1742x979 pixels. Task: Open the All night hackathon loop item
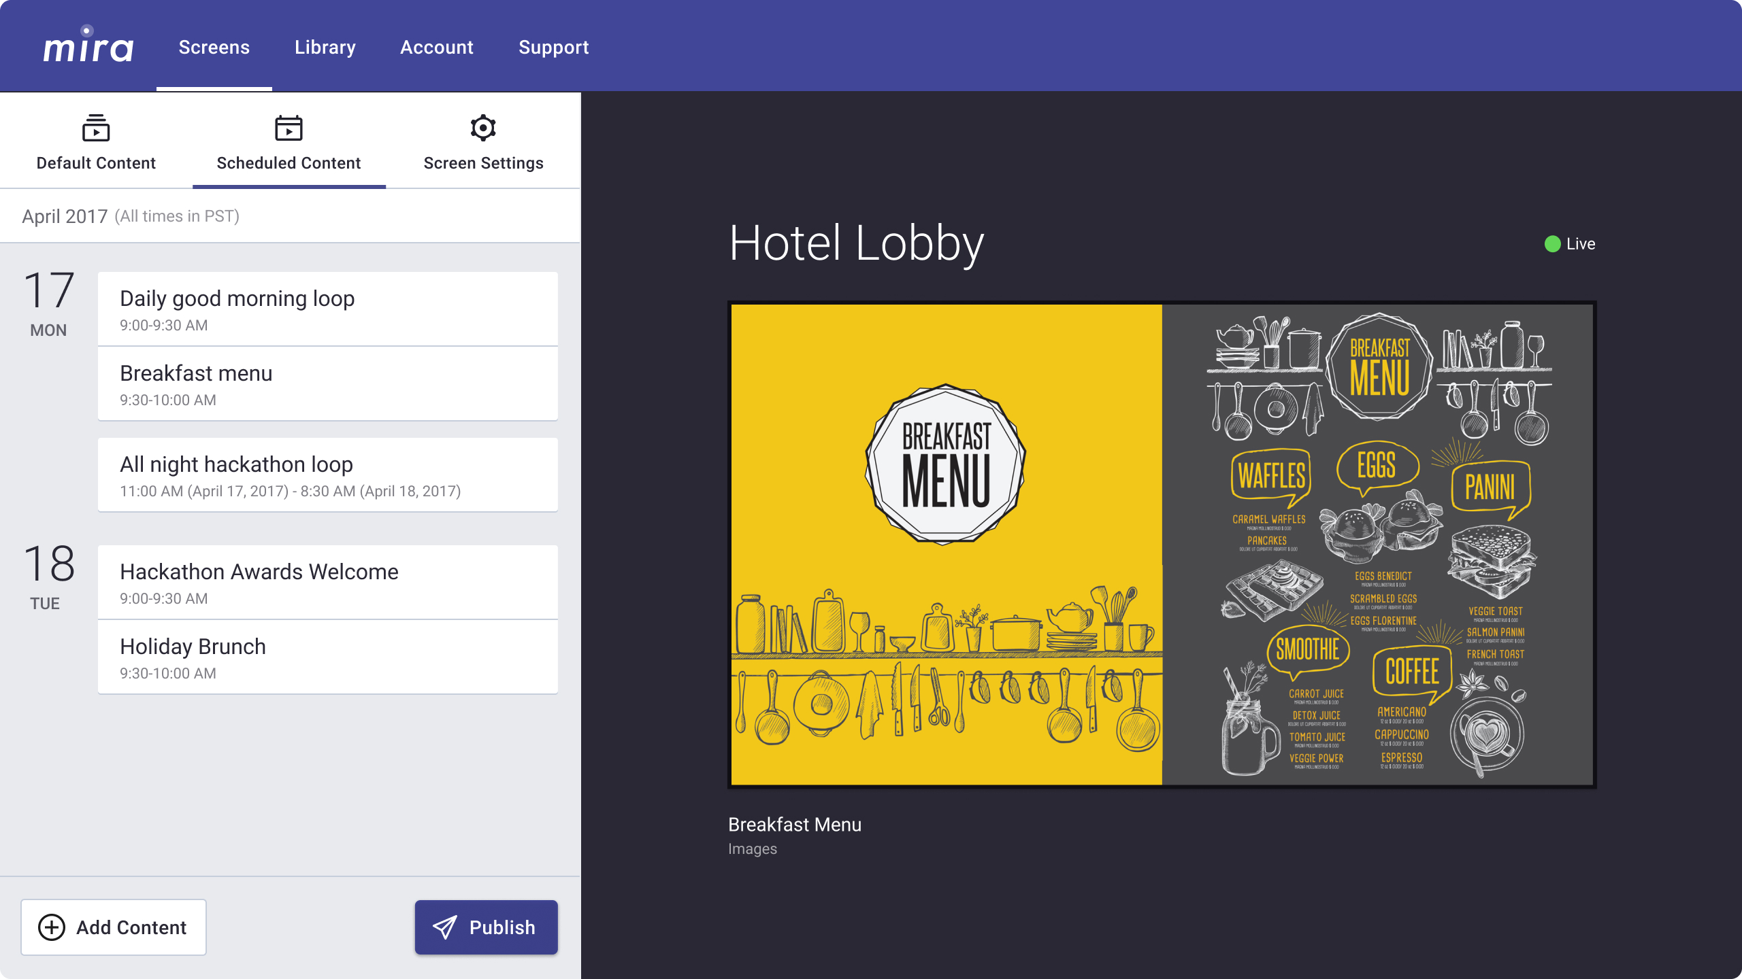pyautogui.click(x=327, y=475)
